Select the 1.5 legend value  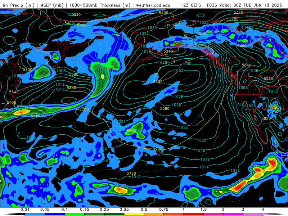click(x=203, y=210)
